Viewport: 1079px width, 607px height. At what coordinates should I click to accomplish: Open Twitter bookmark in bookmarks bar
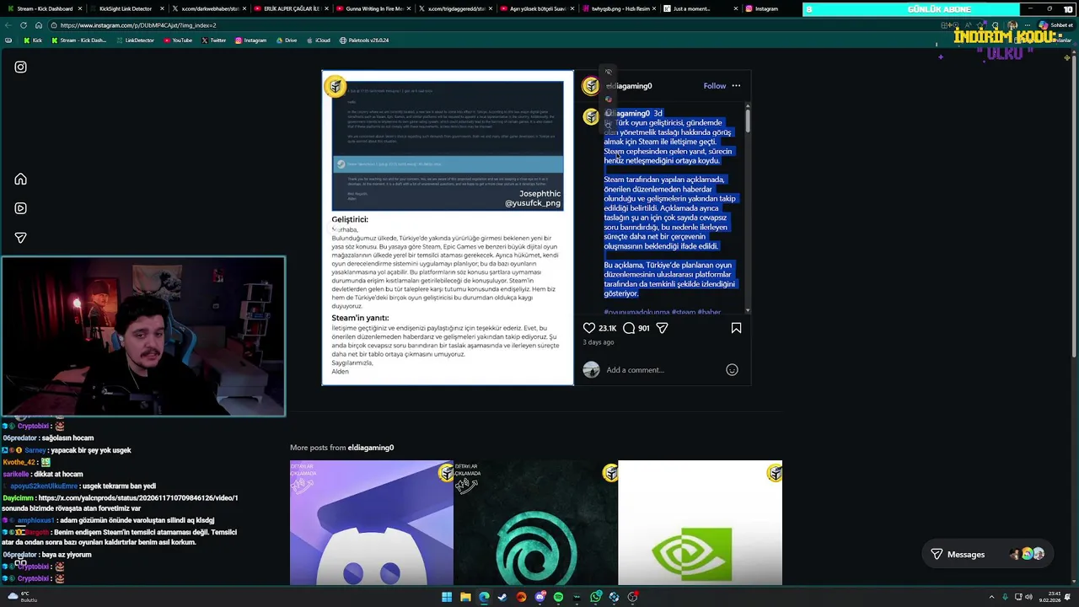(x=213, y=40)
